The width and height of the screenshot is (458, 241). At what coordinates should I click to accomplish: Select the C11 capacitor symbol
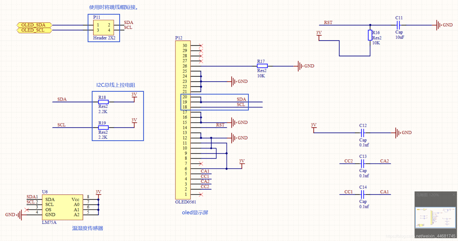(x=398, y=25)
